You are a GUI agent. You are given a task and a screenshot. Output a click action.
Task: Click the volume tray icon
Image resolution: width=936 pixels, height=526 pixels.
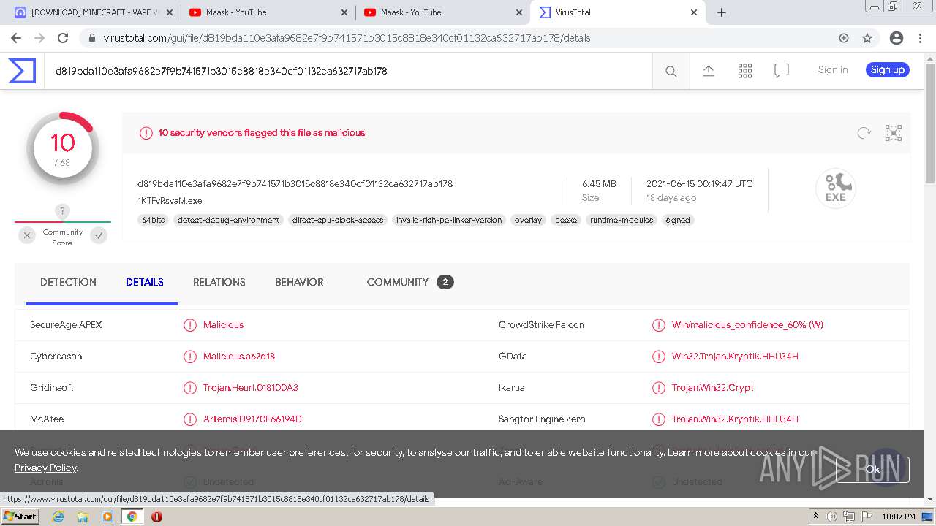click(831, 517)
